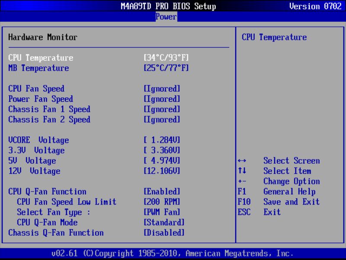Select the MB Temperature reading
Viewport: 346px width, 260px height.
(39, 68)
